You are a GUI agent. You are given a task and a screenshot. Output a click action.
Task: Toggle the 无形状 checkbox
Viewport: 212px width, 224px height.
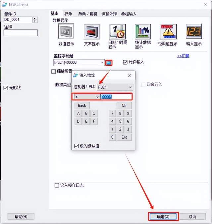tap(6, 88)
